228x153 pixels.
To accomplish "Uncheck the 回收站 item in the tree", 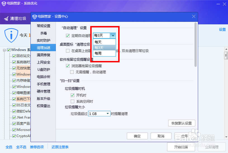I will coord(14,56).
